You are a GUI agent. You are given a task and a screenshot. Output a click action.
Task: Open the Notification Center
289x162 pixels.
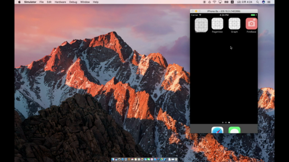click(269, 2)
